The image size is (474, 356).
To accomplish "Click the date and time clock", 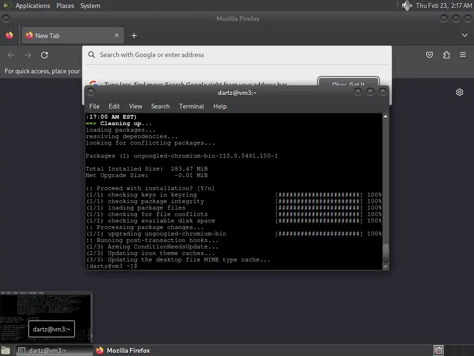I will click(443, 6).
